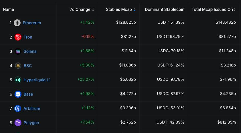This screenshot has height=133, width=241.
Task: Click the Hyperliquid L1 logo icon
Action: 18,80
